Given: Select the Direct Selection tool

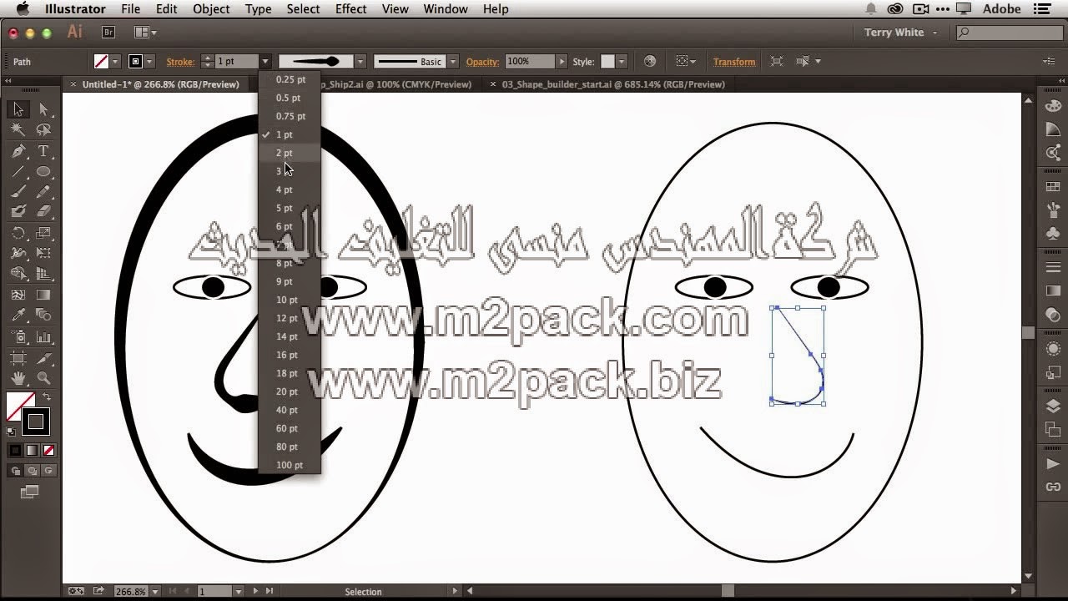Looking at the screenshot, I should 43,109.
